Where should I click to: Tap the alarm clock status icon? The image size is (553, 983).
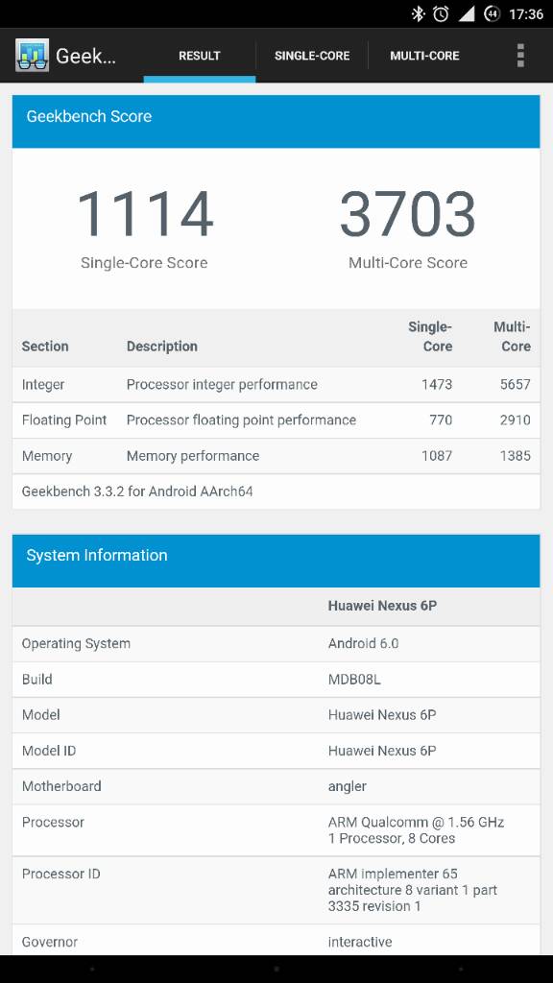[x=441, y=13]
